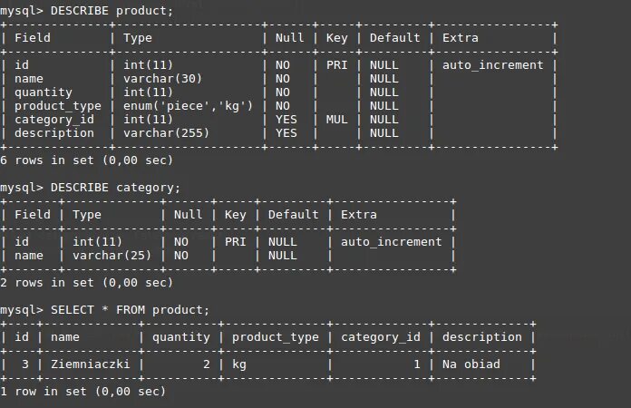Screen dimensions: 631x408
Task: Click auto_increment in the category table
Action: coord(391,242)
